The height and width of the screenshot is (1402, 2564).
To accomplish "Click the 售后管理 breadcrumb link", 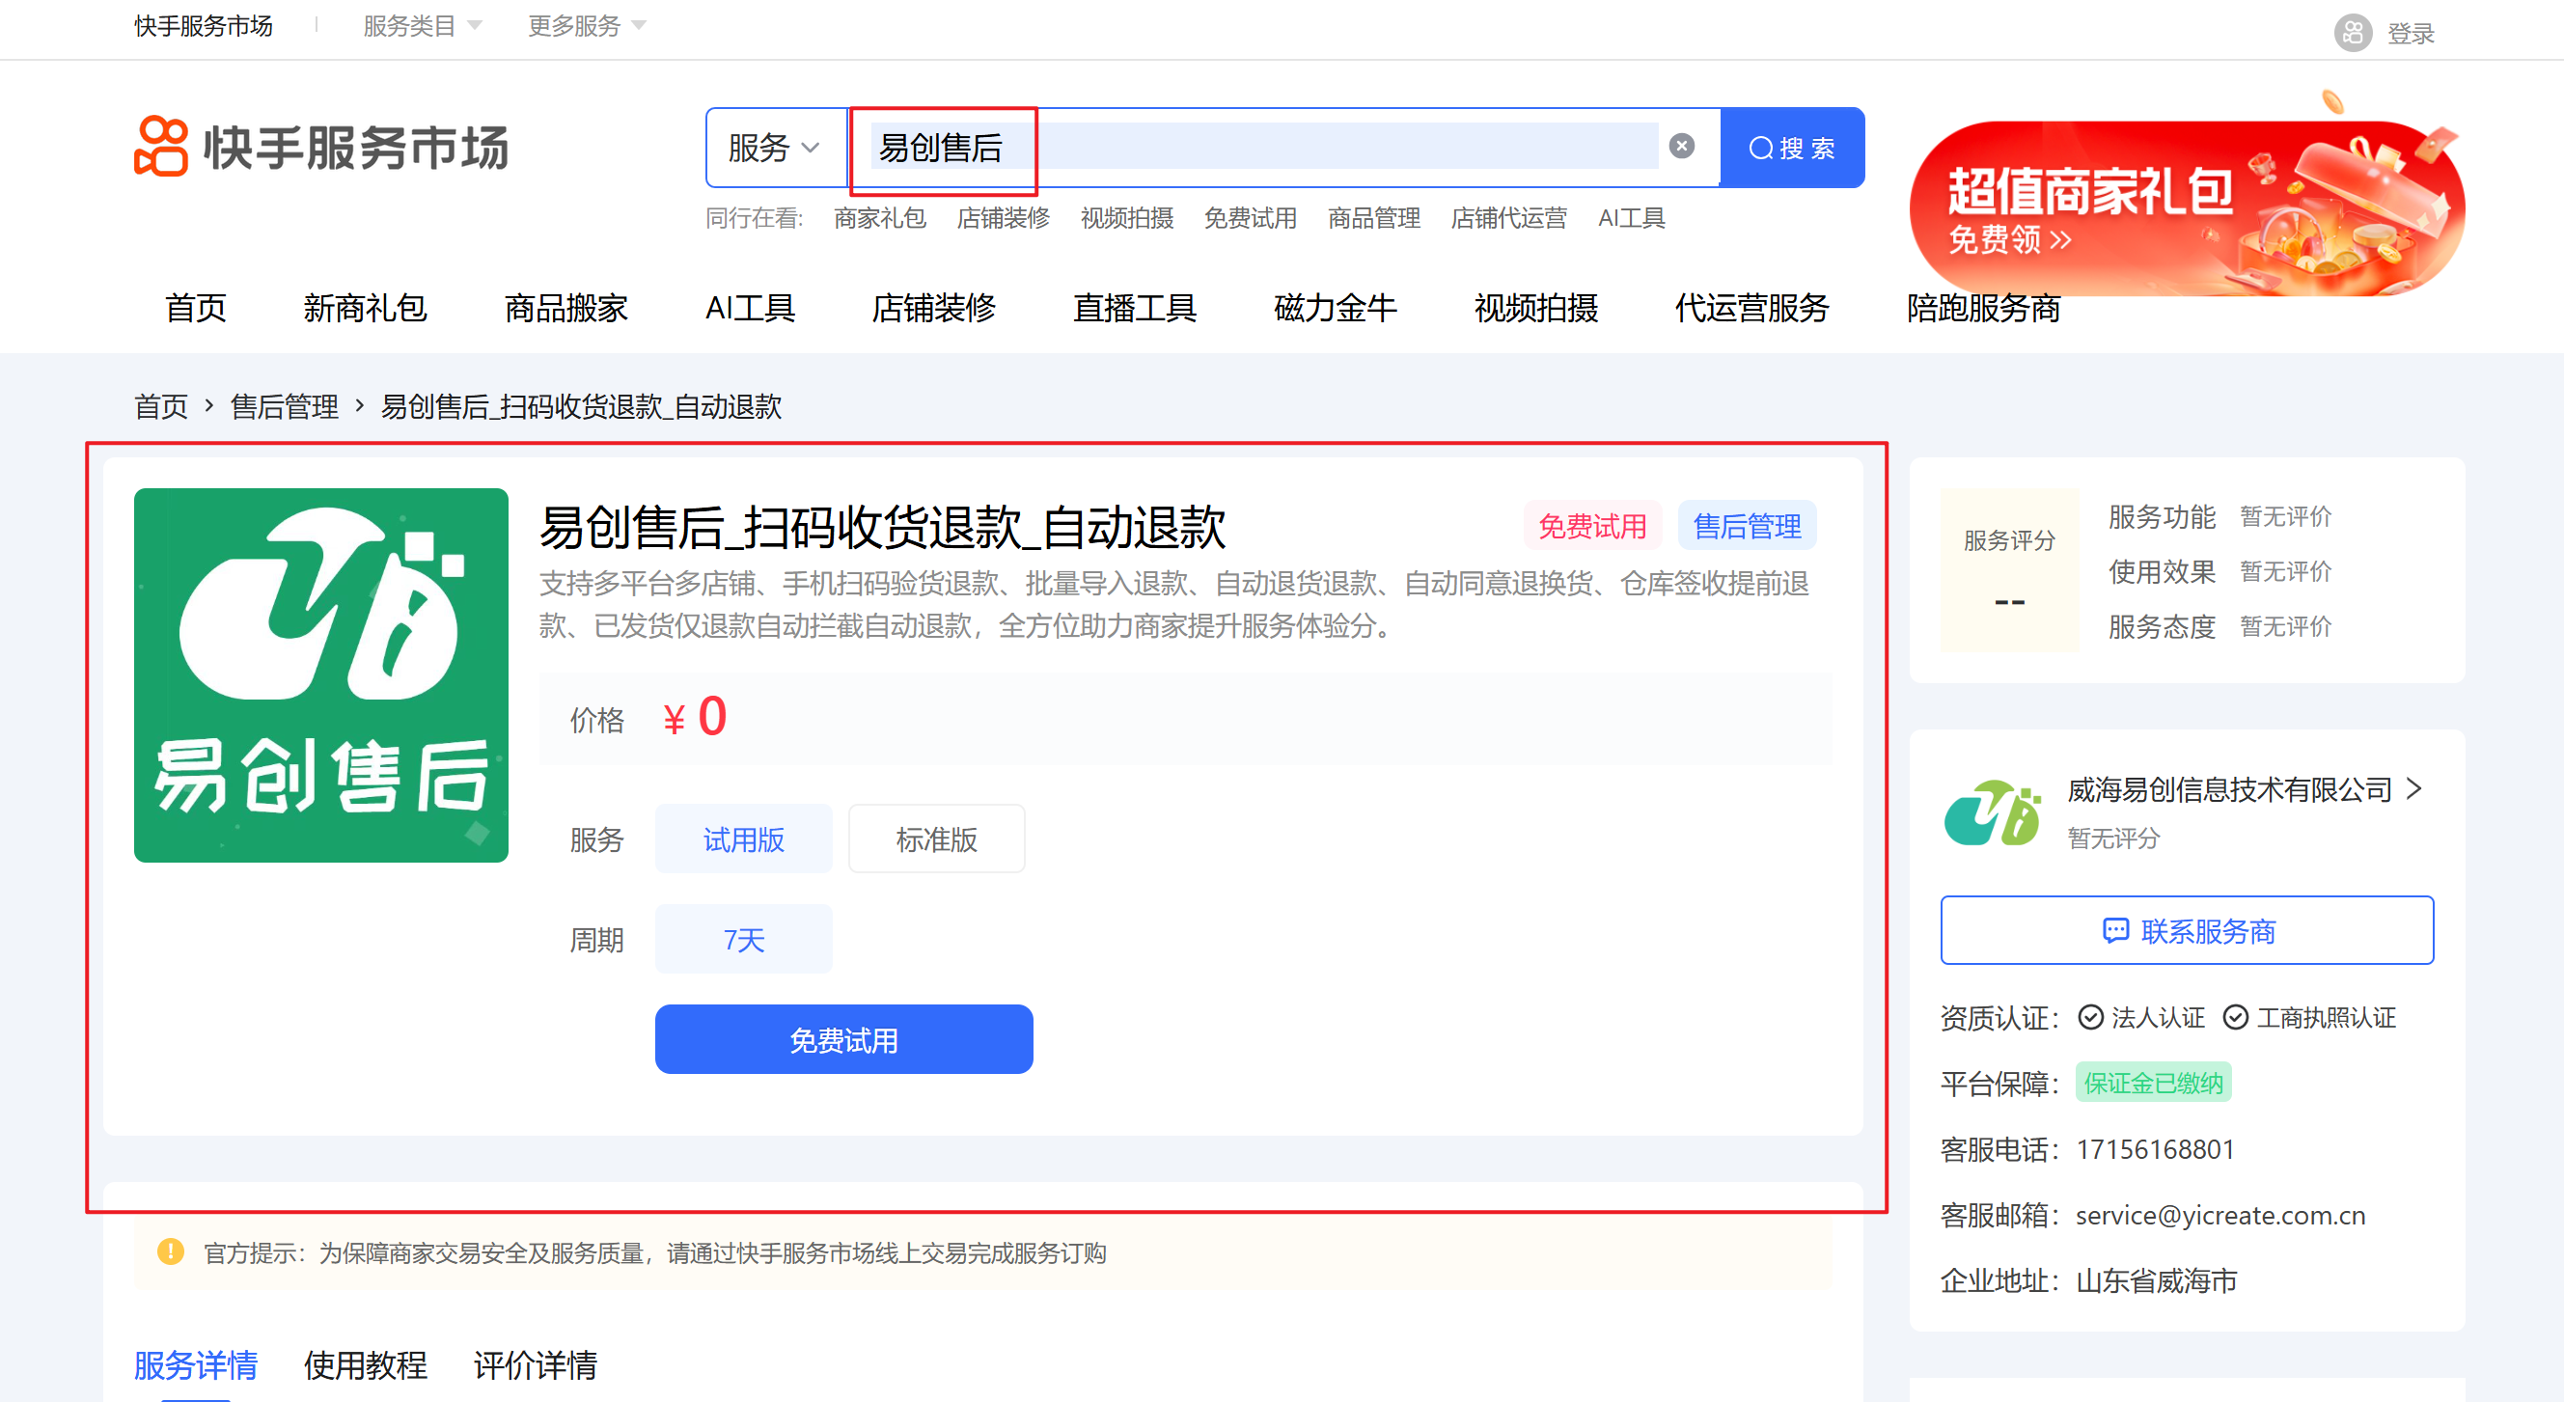I will [x=284, y=406].
